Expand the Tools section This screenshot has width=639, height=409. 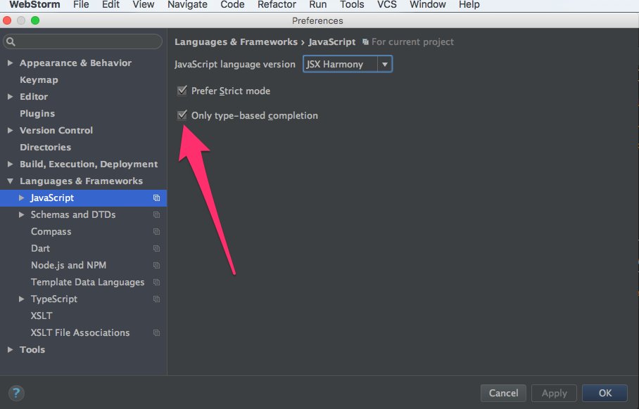(x=10, y=349)
